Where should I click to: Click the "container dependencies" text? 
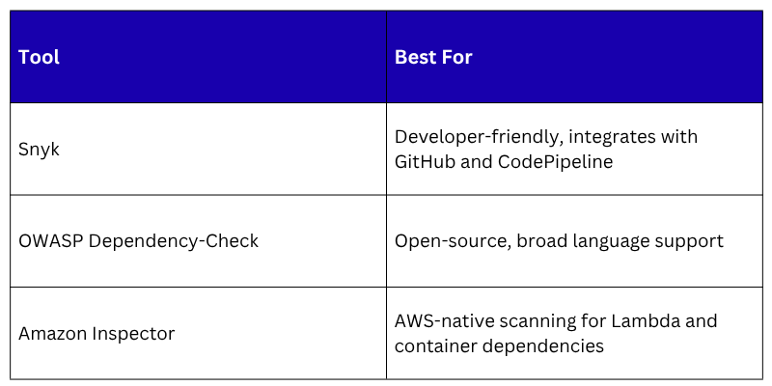(499, 345)
